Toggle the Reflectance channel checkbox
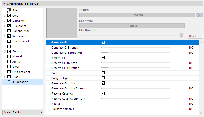This screenshot has width=204, height=117. (9, 36)
